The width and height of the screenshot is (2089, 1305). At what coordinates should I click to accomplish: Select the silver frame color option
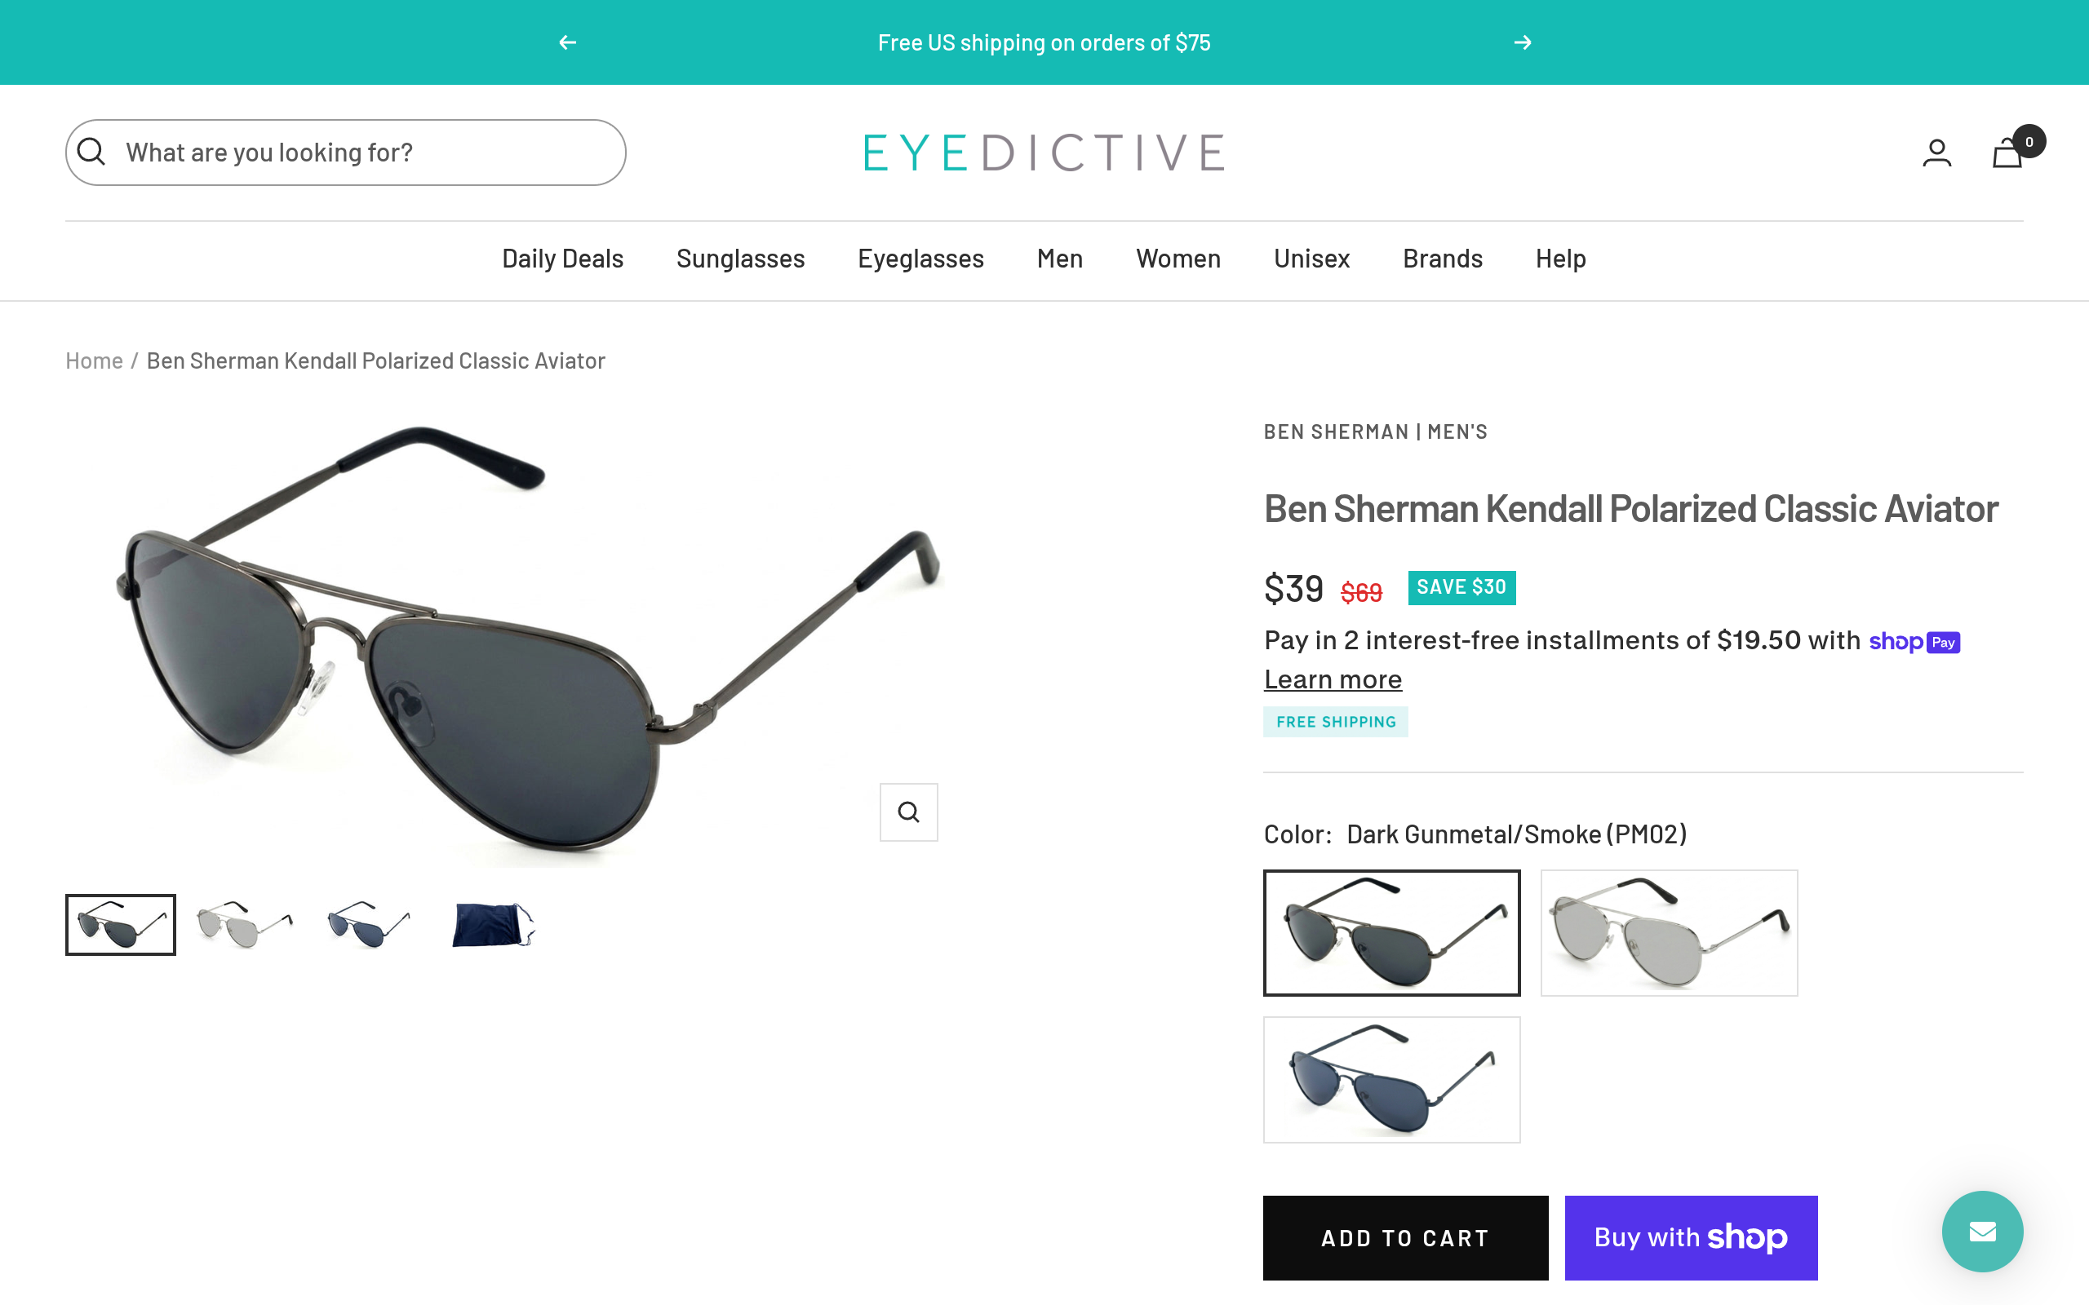[x=1669, y=932]
